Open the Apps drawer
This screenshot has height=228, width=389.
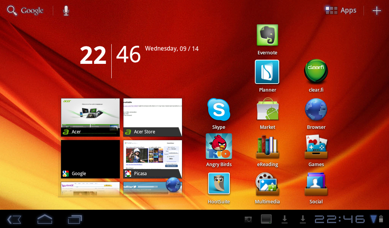(x=341, y=11)
